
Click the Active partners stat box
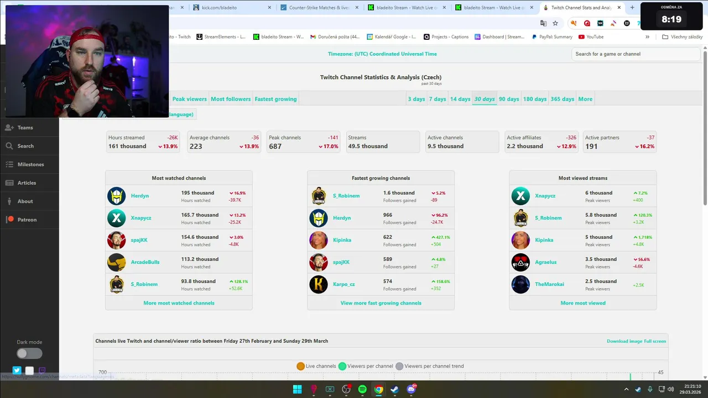(x=619, y=142)
